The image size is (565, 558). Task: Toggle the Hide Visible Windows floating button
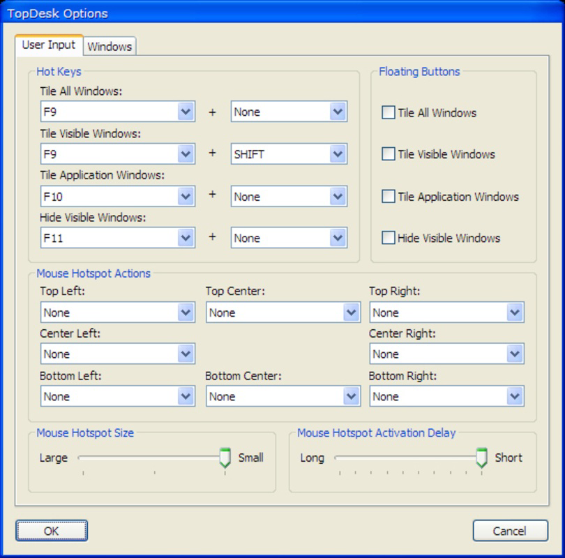point(387,237)
